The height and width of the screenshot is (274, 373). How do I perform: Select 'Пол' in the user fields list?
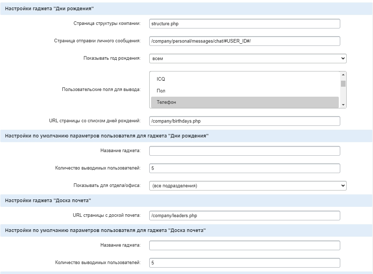point(245,91)
